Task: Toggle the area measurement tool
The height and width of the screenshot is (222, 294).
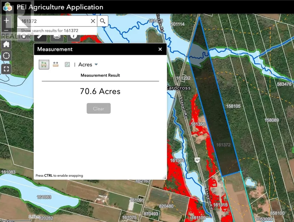Action: 44,64
